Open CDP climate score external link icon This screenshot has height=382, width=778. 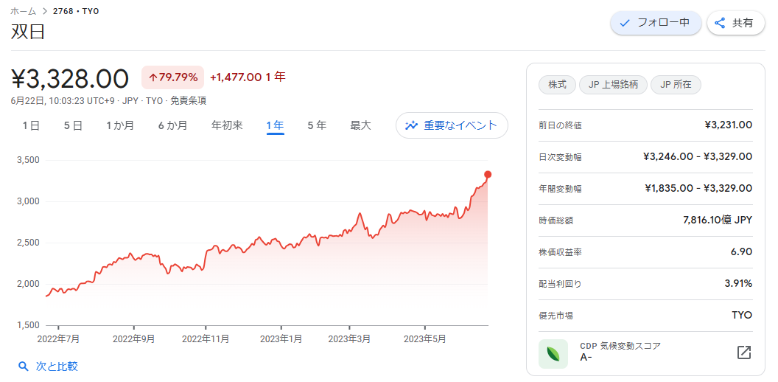744,353
